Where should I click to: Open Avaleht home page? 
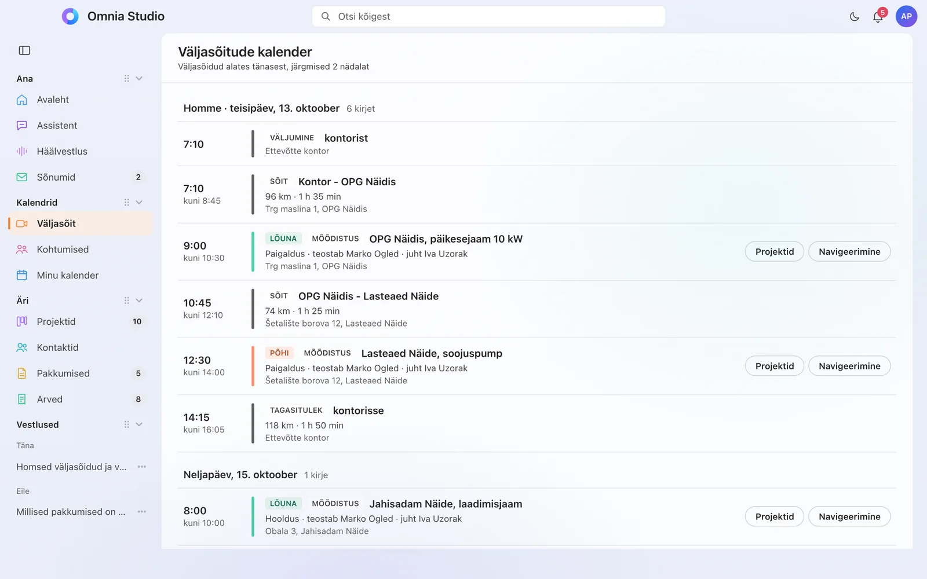coord(81,100)
